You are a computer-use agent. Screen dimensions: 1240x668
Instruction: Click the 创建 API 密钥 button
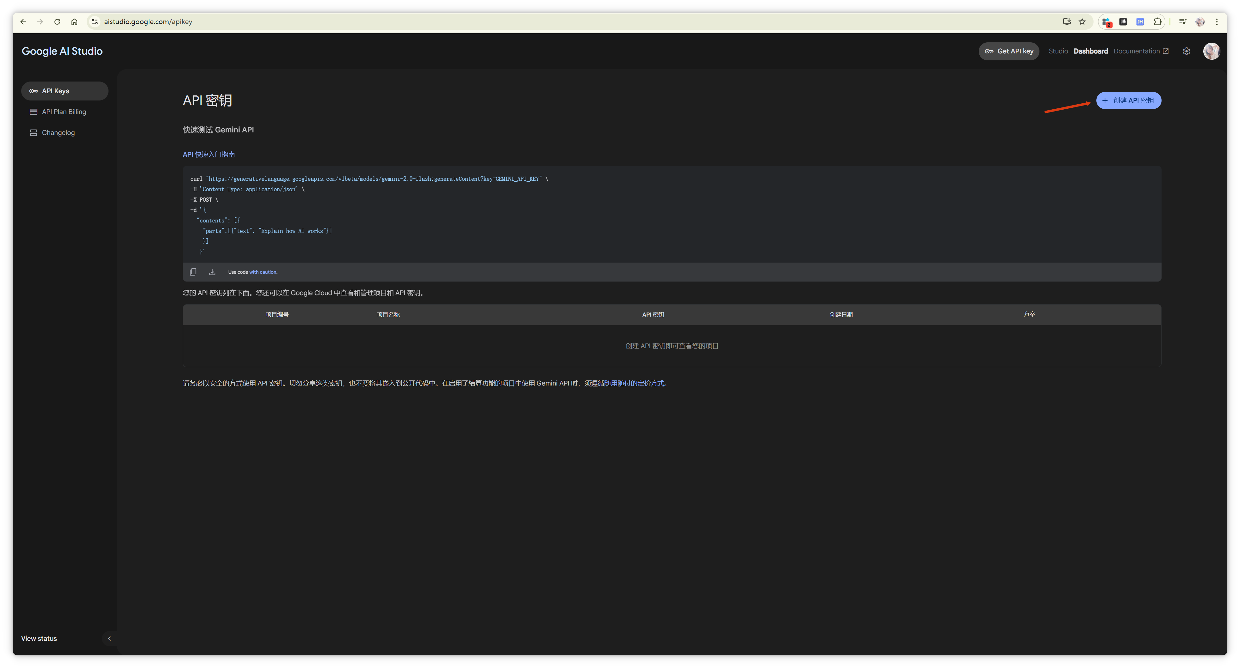[1128, 100]
